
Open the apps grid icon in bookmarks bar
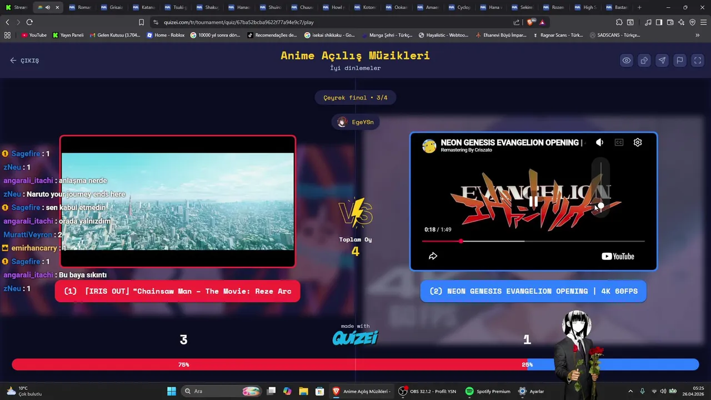coord(7,35)
